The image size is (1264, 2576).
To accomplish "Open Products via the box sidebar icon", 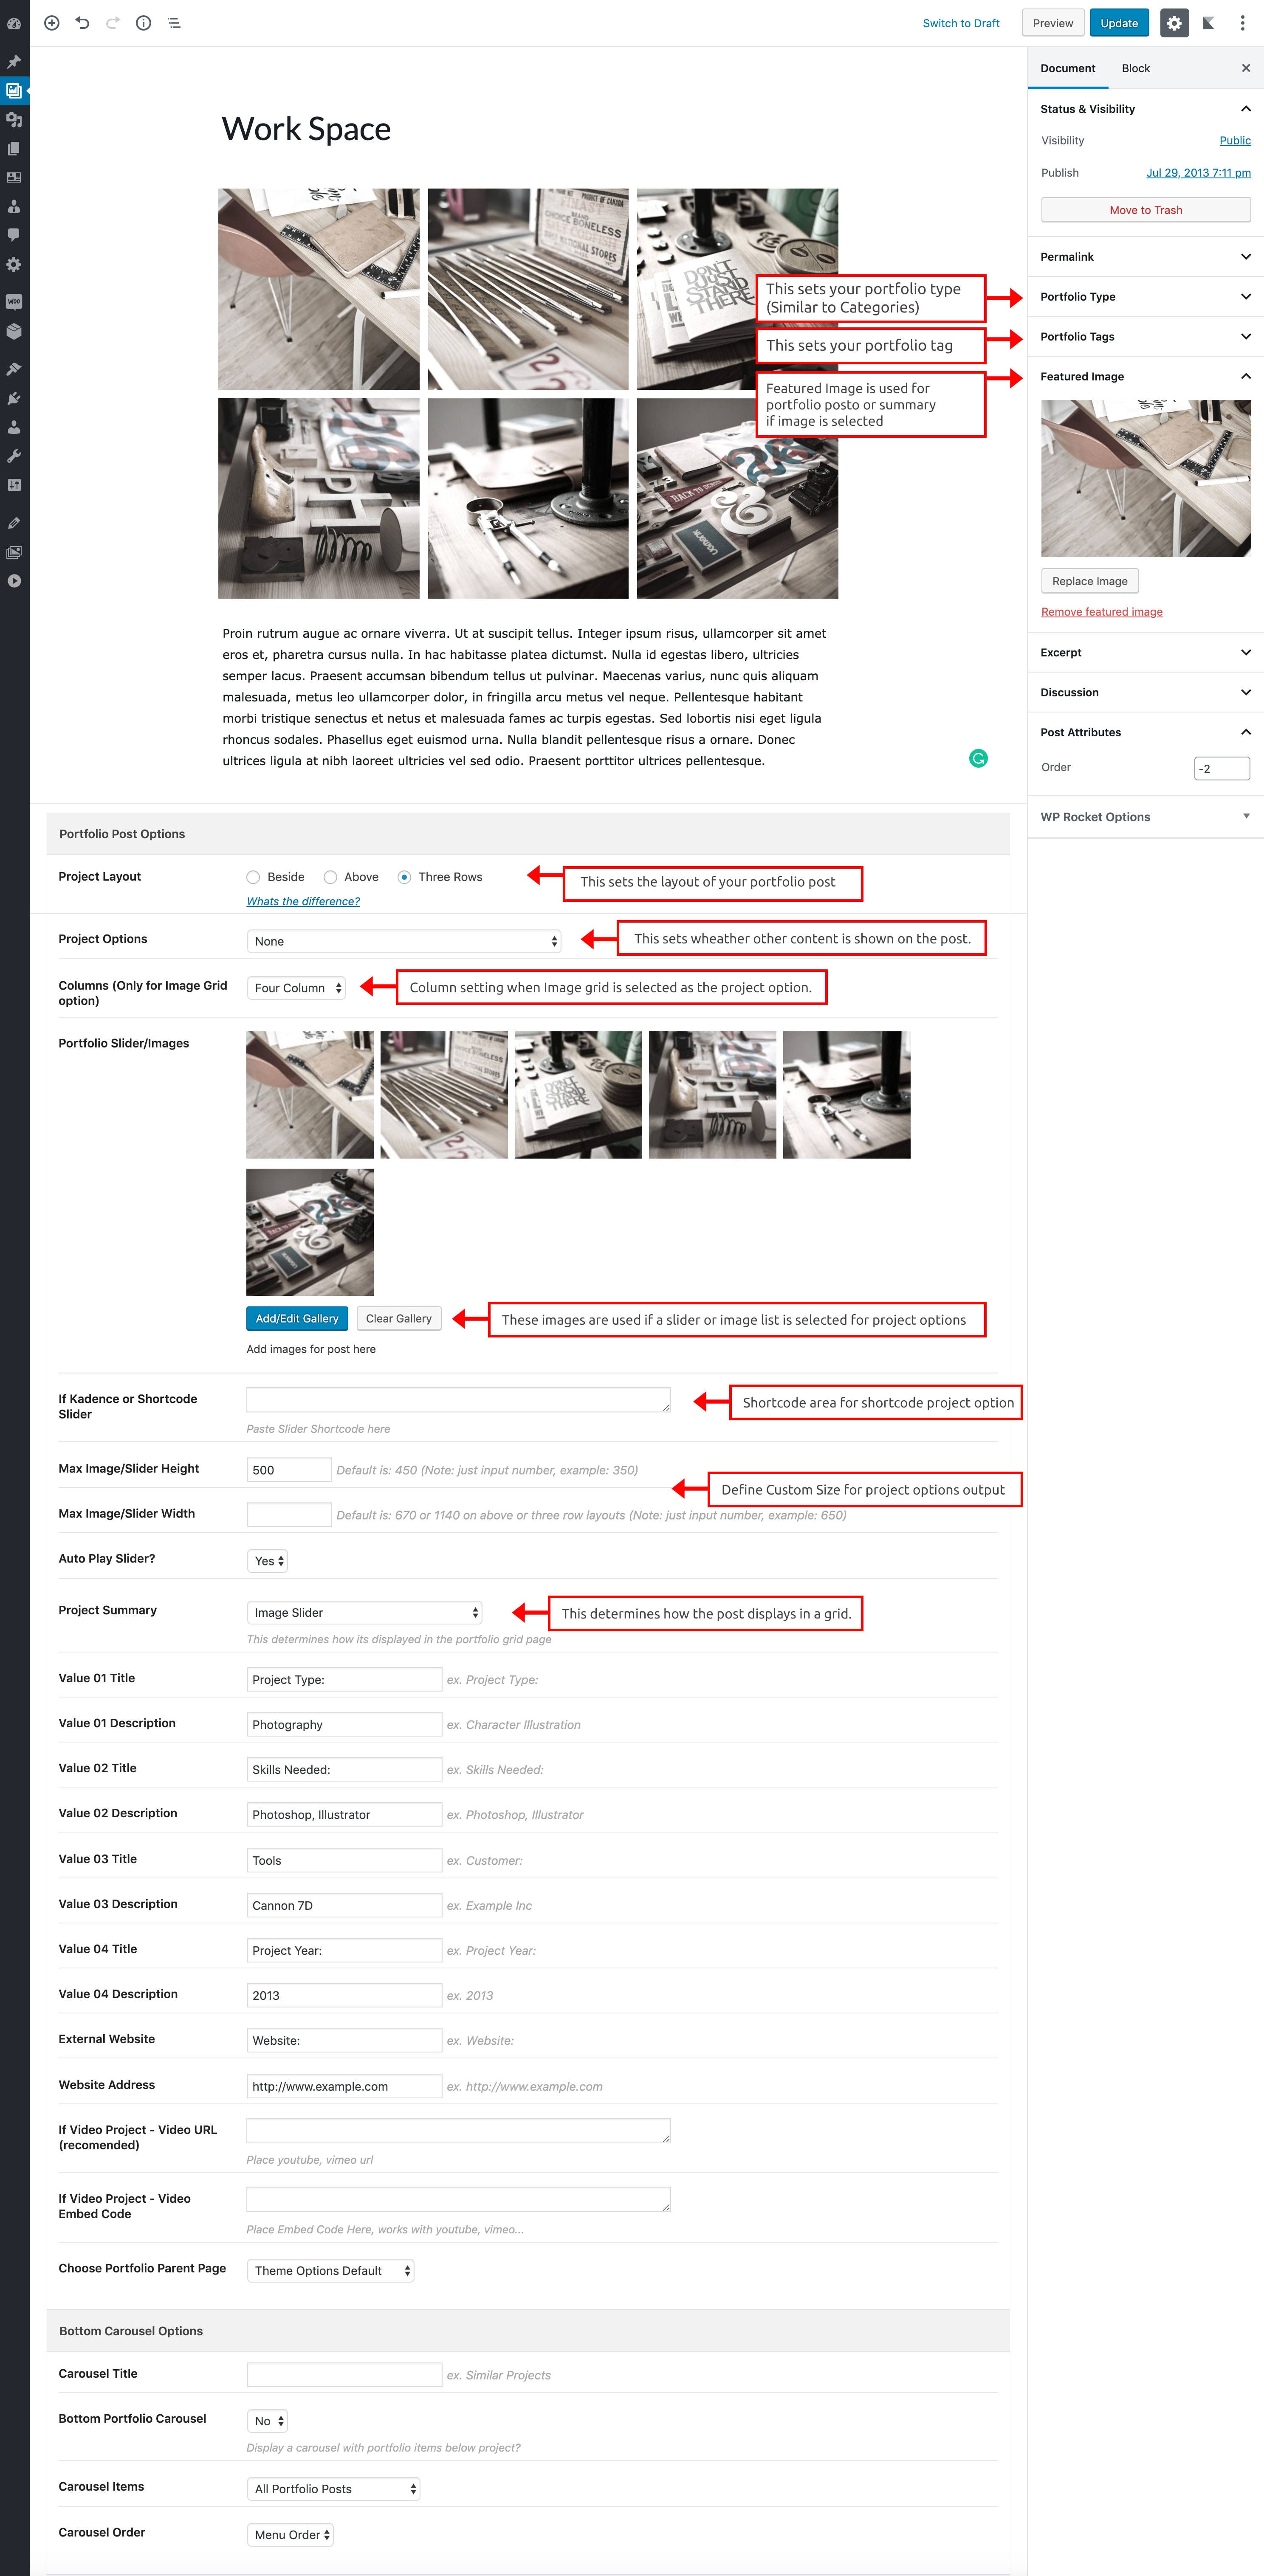I will click(14, 331).
